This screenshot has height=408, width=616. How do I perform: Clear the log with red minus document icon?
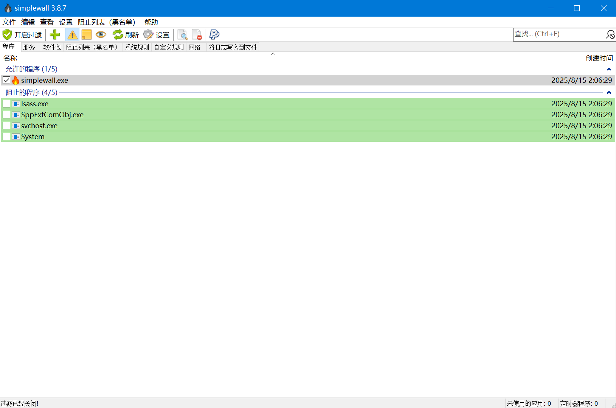pyautogui.click(x=197, y=34)
